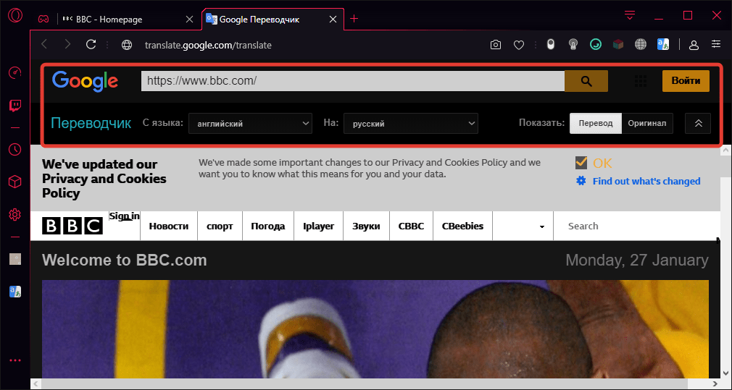Switch view to Оригинал
732x390 pixels.
[x=646, y=123]
